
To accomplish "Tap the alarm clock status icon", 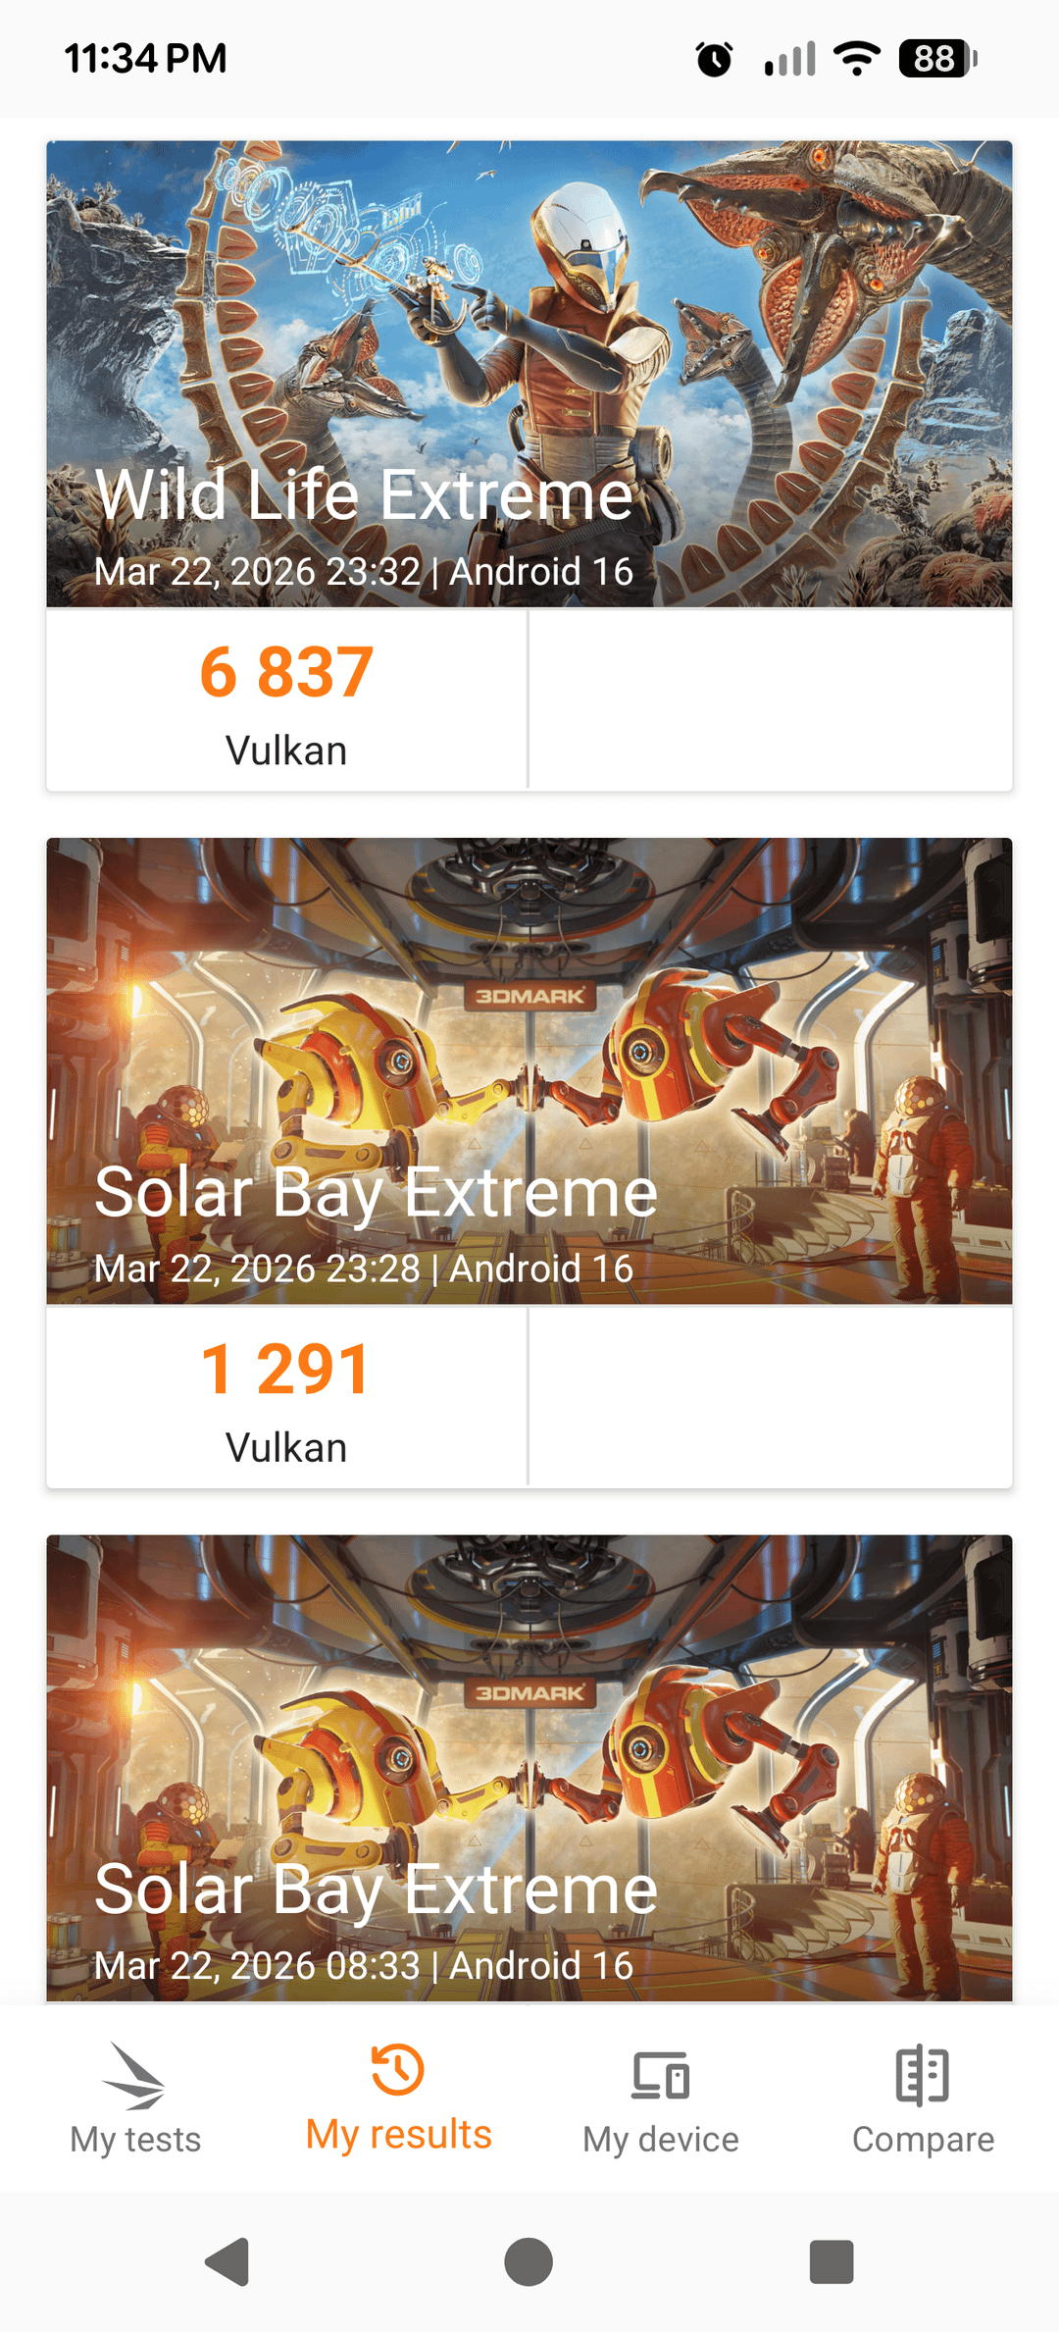I will point(714,59).
